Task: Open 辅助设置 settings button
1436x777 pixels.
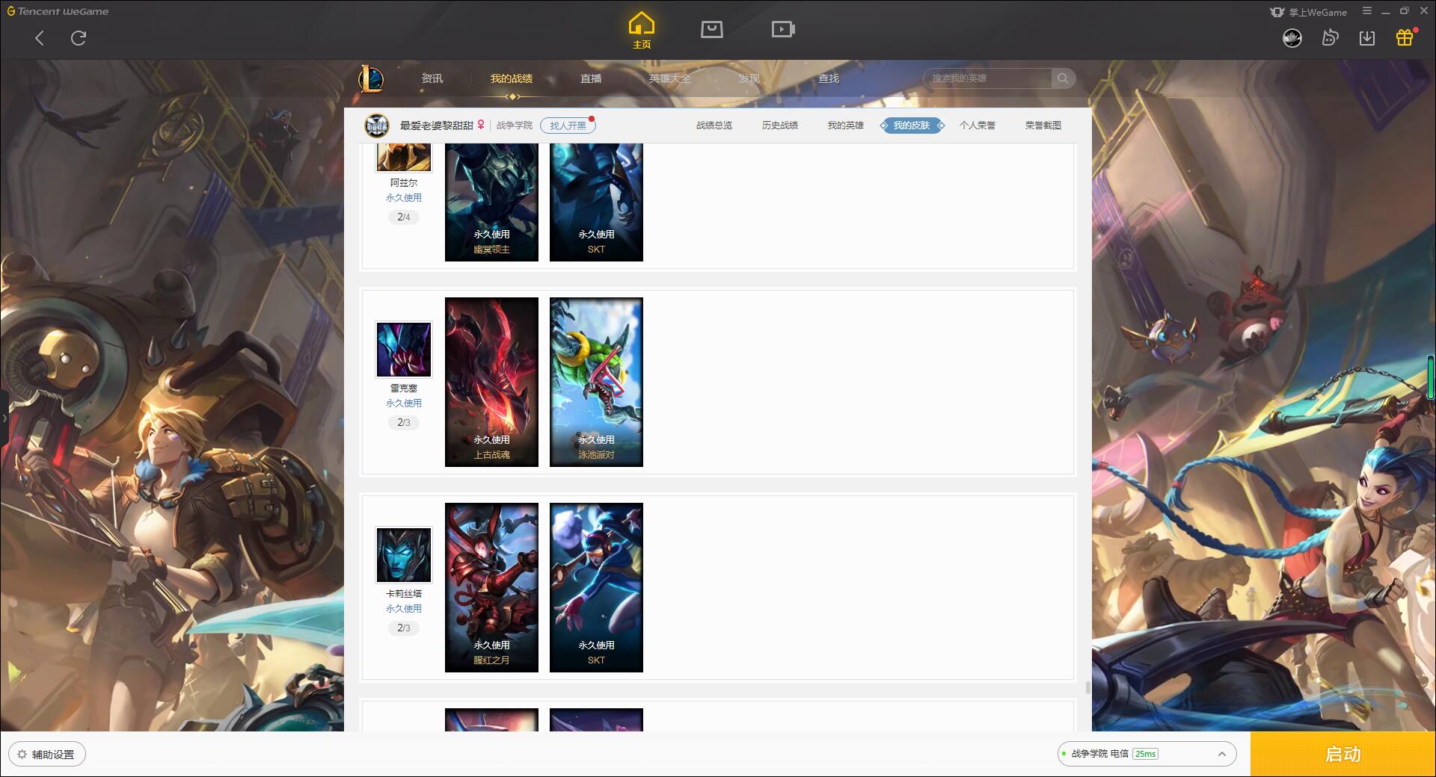Action: tap(47, 755)
